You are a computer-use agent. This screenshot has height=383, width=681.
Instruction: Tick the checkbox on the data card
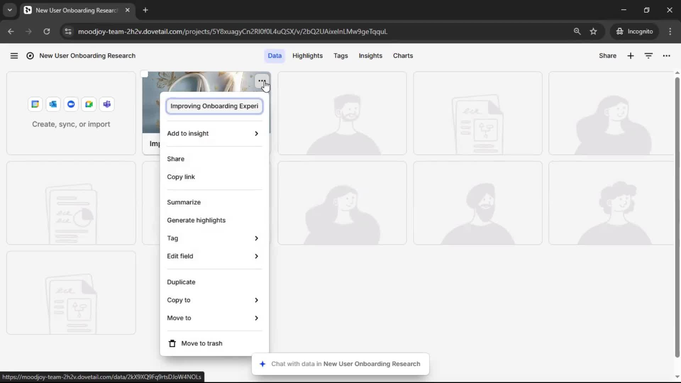144,74
